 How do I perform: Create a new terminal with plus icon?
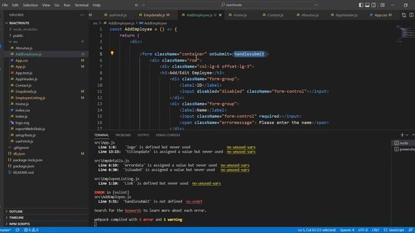coord(402,135)
